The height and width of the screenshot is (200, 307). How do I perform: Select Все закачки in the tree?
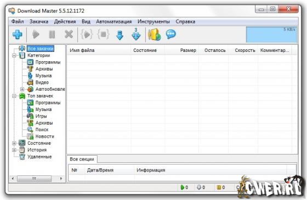41,49
